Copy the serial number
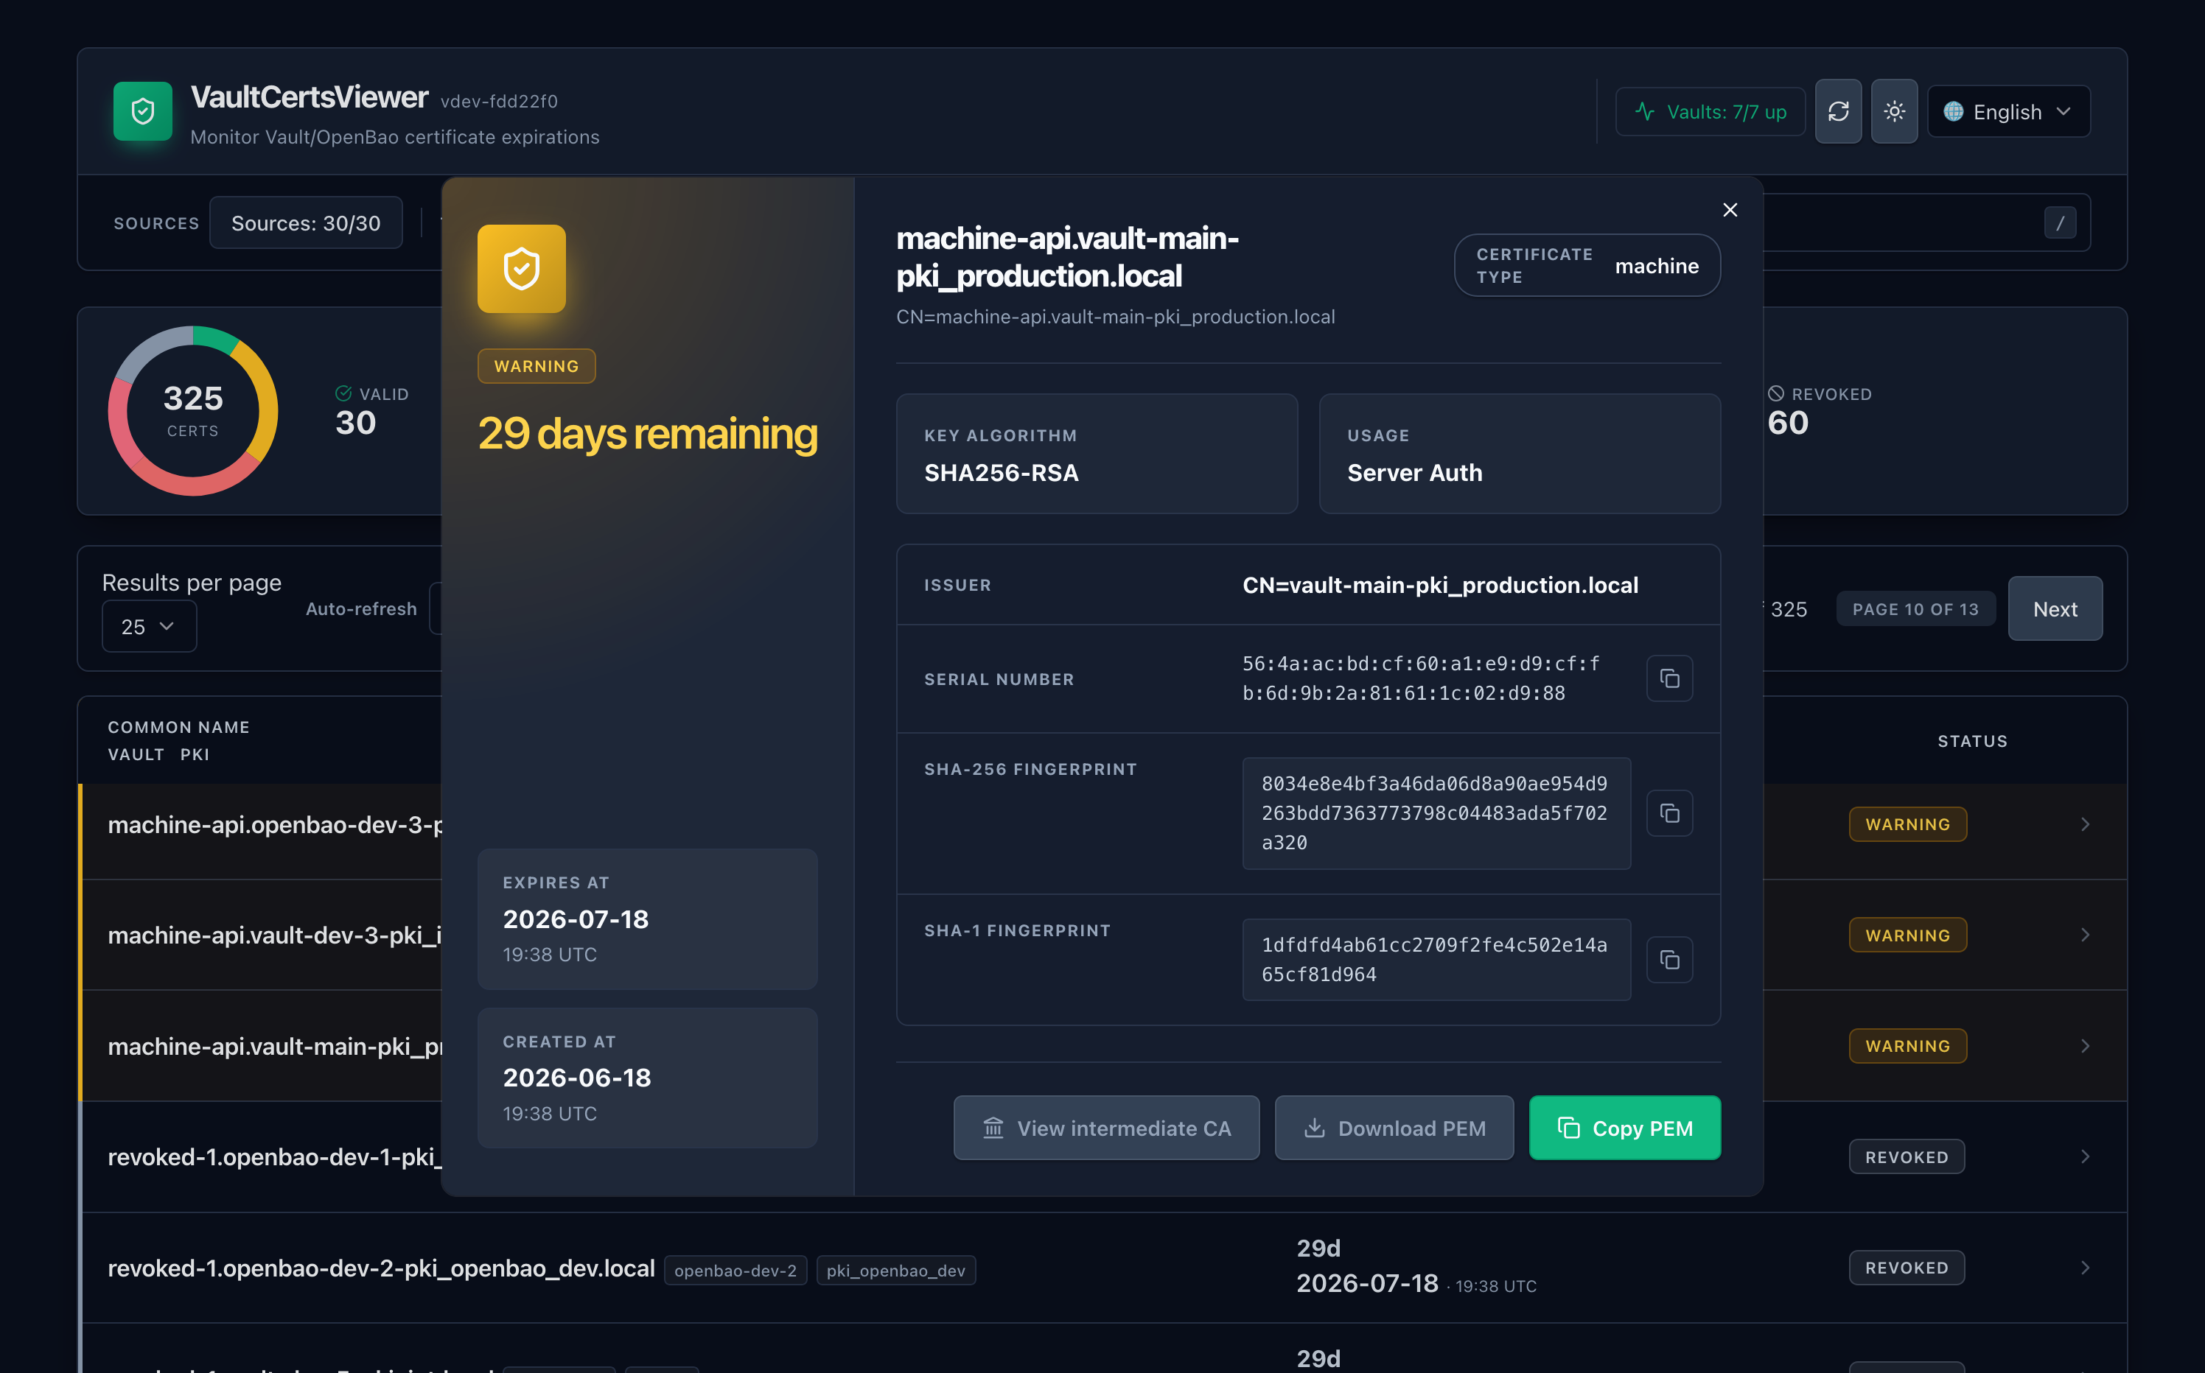This screenshot has height=1373, width=2205. (x=1669, y=678)
